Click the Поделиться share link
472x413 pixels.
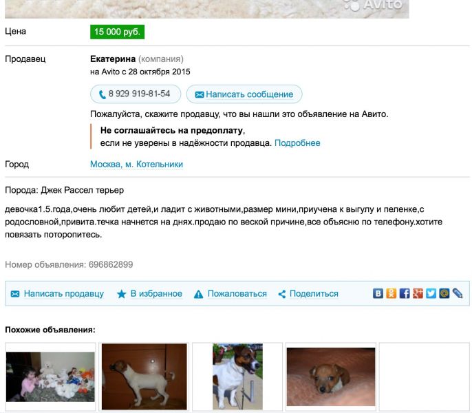click(x=314, y=293)
